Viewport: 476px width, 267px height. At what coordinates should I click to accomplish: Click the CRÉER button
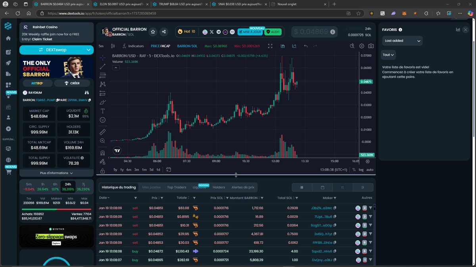pos(72,83)
